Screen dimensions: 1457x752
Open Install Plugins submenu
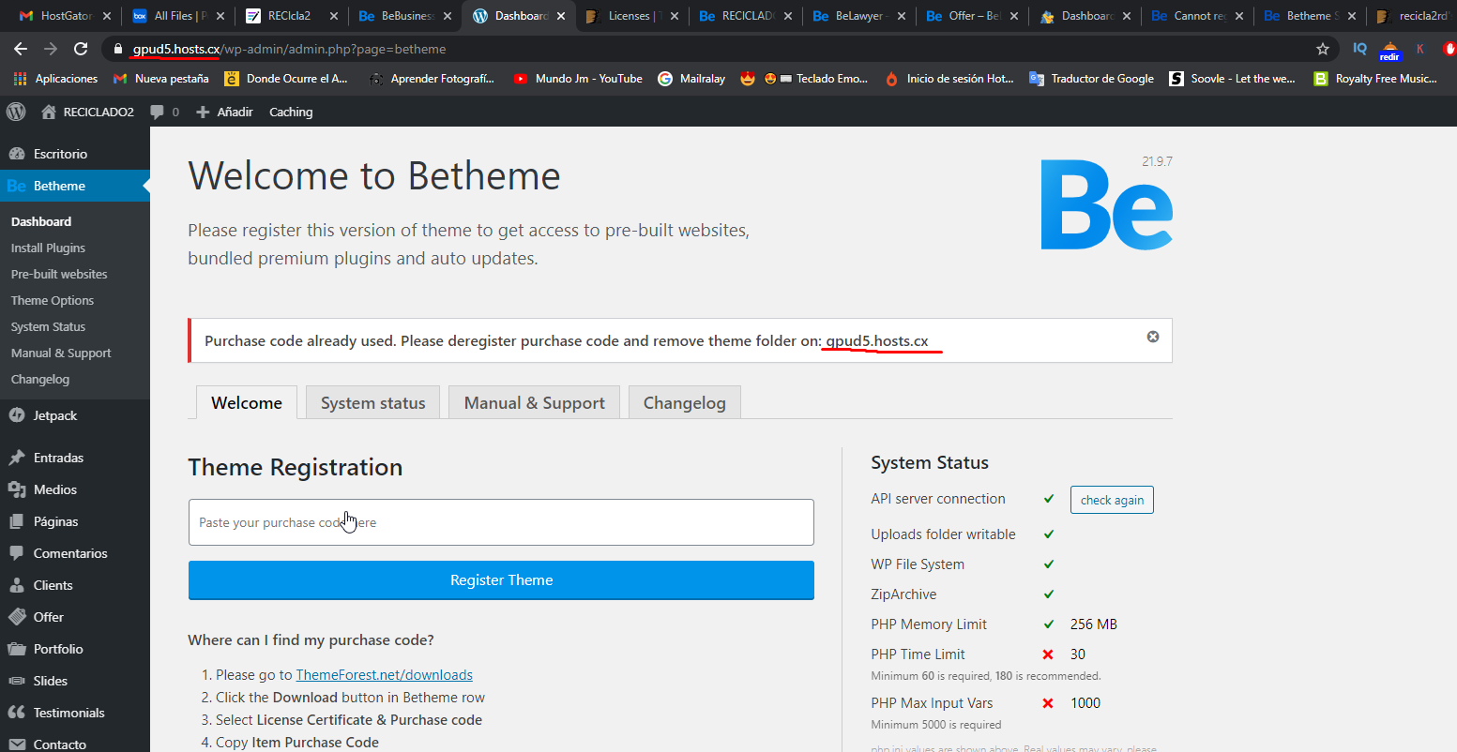tap(48, 248)
